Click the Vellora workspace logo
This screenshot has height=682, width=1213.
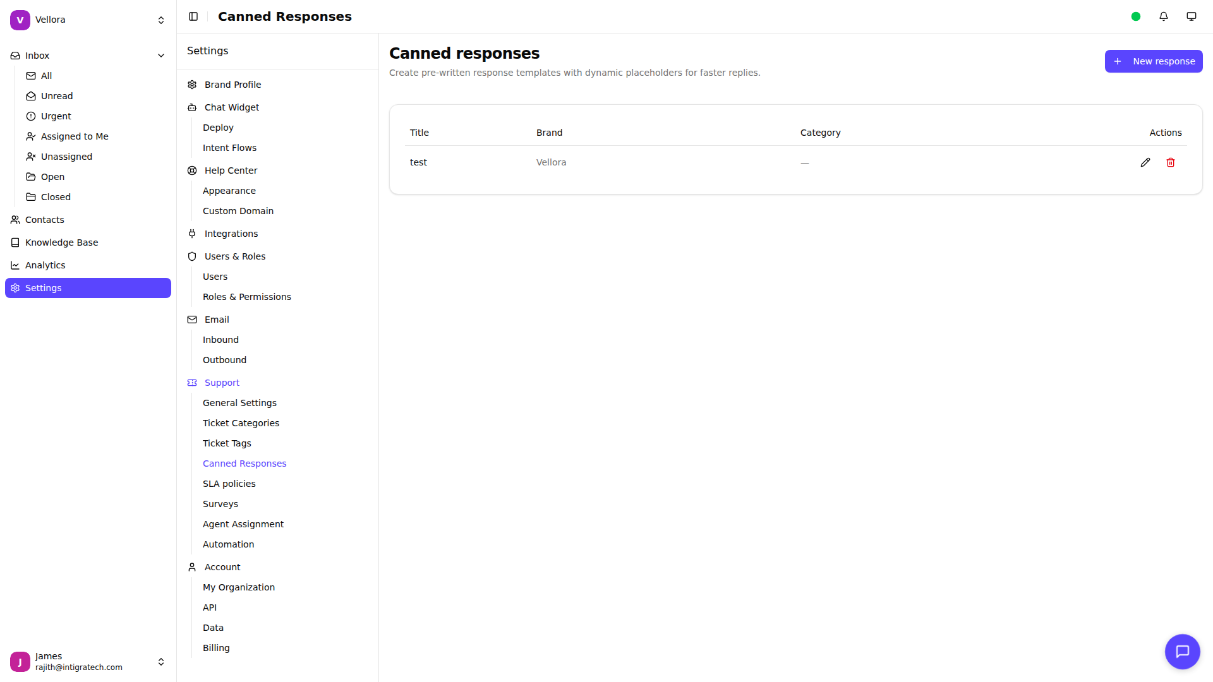click(20, 20)
